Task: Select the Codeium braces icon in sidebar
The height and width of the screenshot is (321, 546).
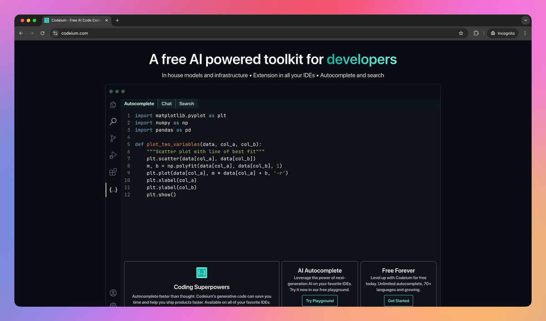Action: point(113,189)
